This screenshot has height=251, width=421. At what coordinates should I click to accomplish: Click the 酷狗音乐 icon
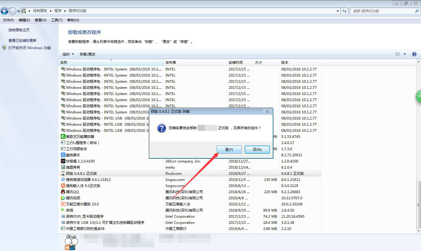63,155
